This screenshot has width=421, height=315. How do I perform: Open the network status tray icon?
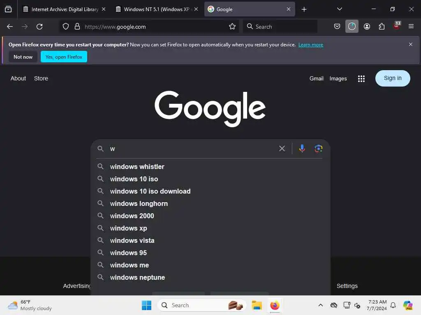pos(347,305)
